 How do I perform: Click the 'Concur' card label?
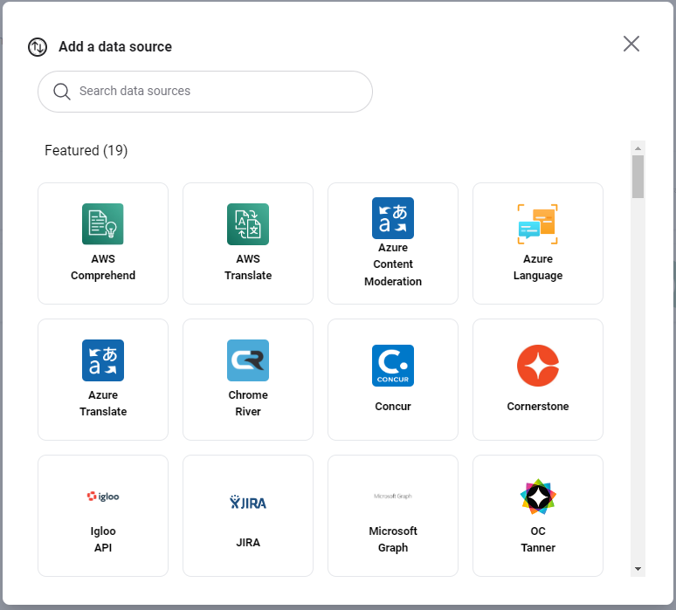pyautogui.click(x=393, y=407)
